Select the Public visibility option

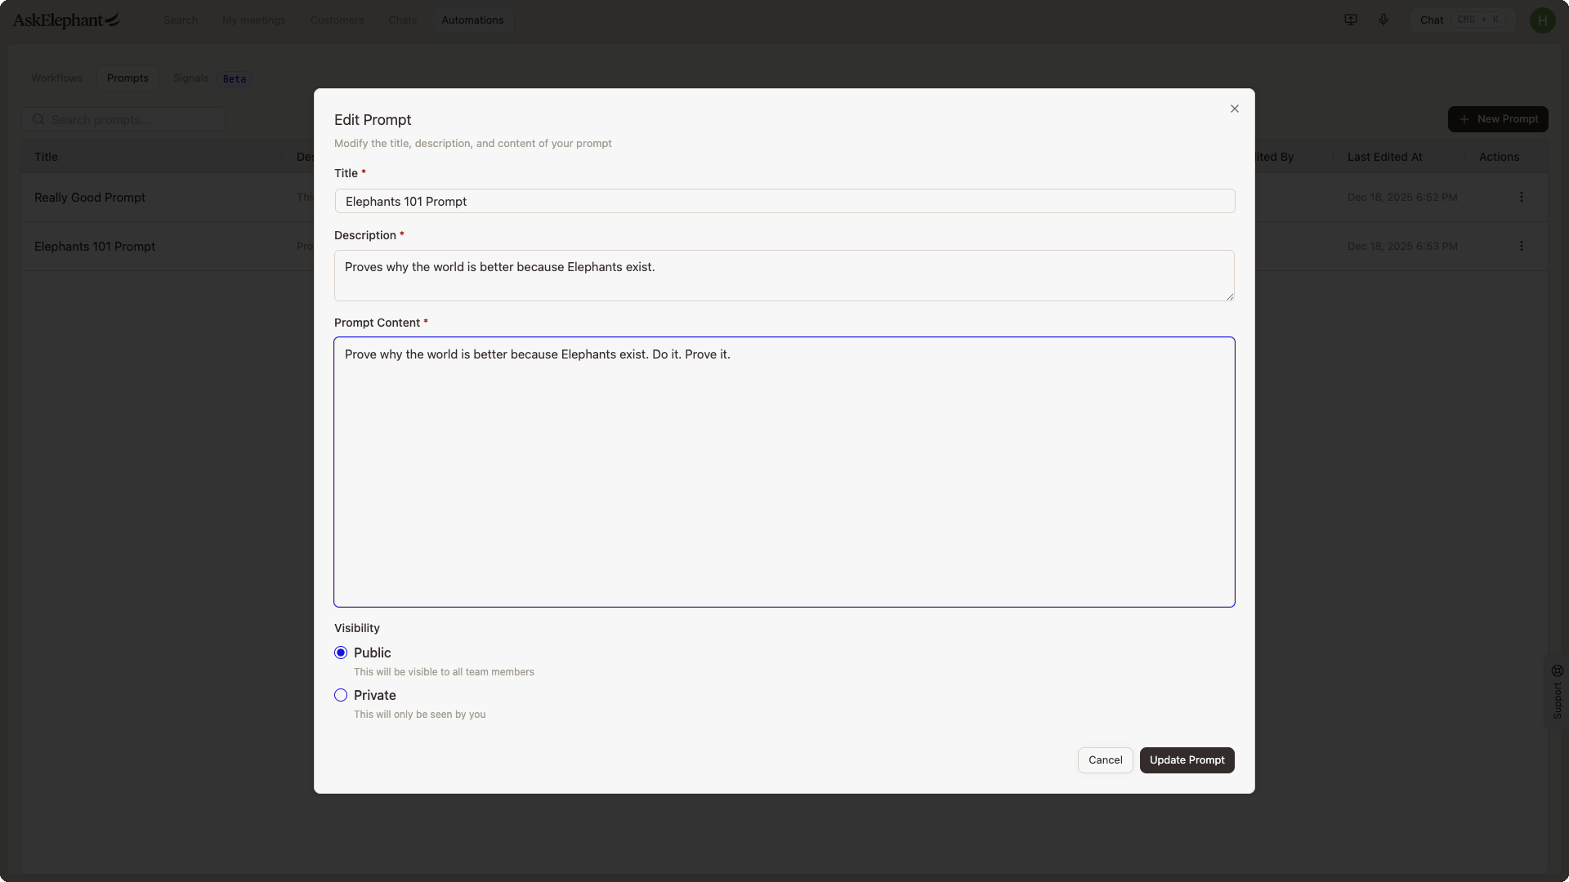(x=341, y=653)
